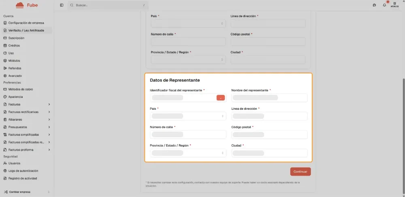The height and width of the screenshot is (197, 405).
Task: Click the red button in fiscal identifier field
Action: 220,98
